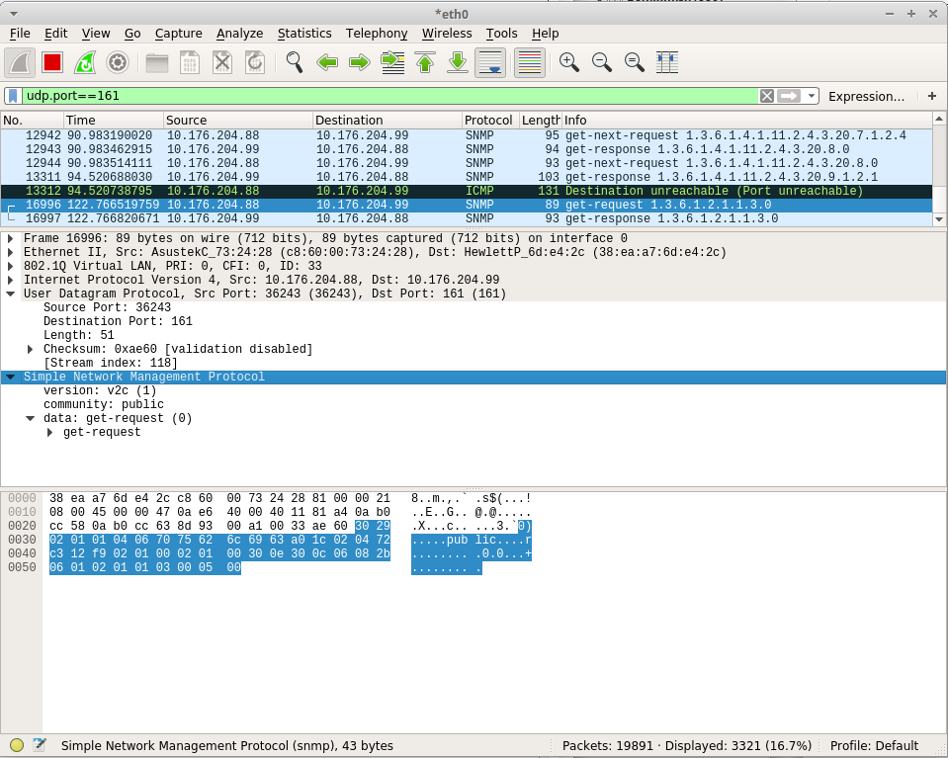The height and width of the screenshot is (758, 948).
Task: Open the display filter history dropdown
Action: click(812, 96)
